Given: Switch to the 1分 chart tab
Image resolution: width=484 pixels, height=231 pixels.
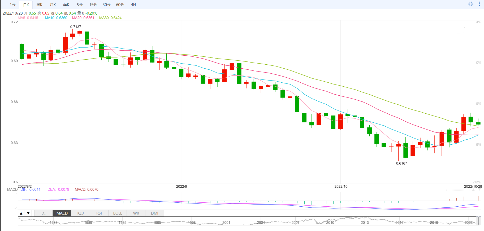Looking at the screenshot, I should 12,5.
